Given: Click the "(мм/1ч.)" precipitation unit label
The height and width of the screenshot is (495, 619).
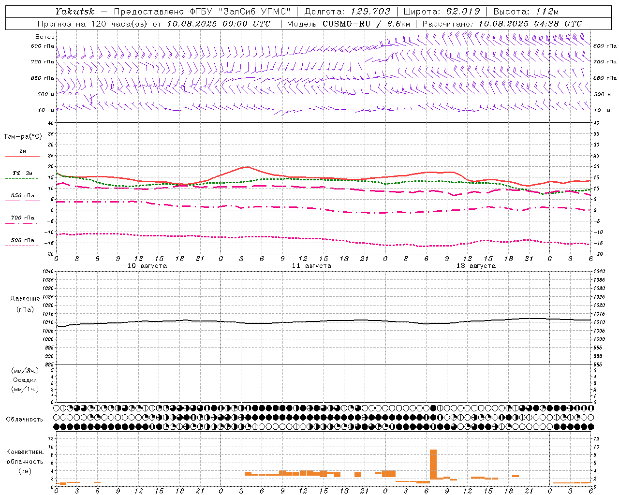Looking at the screenshot, I should [25, 389].
